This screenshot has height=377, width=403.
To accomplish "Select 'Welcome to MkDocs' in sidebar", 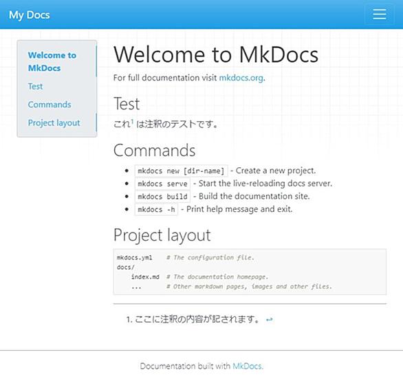I will click(52, 61).
